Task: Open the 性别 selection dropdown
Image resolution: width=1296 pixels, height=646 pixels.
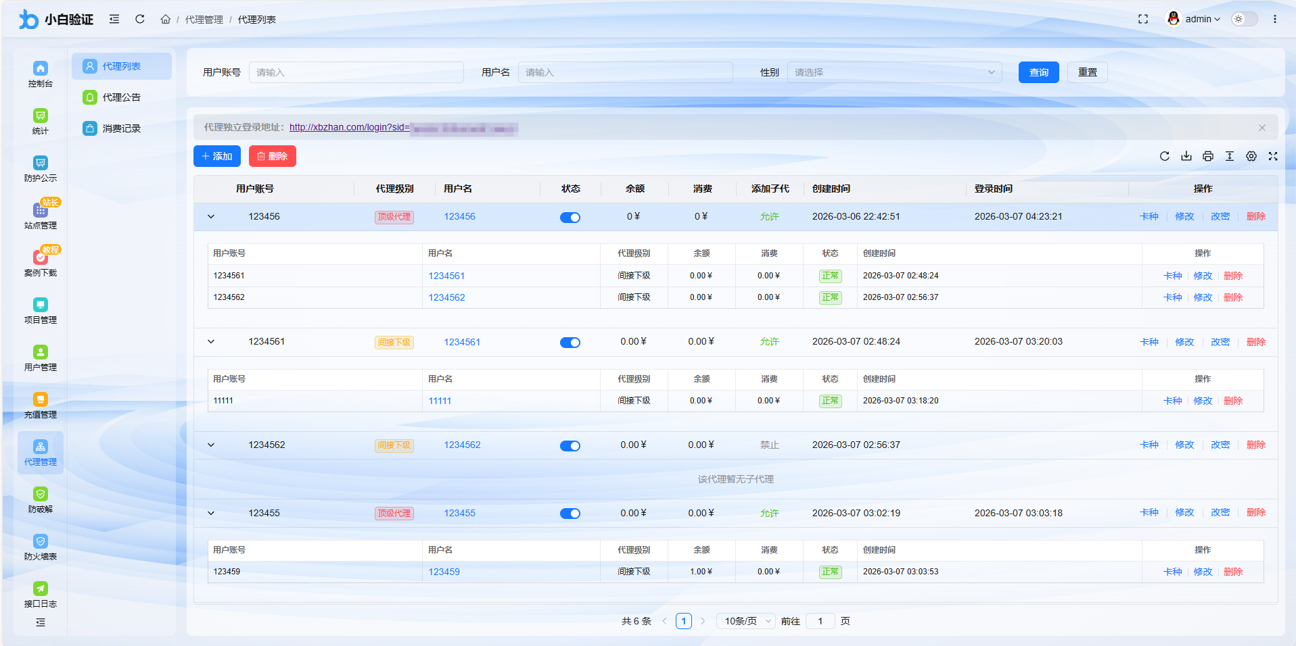Action: pyautogui.click(x=894, y=72)
